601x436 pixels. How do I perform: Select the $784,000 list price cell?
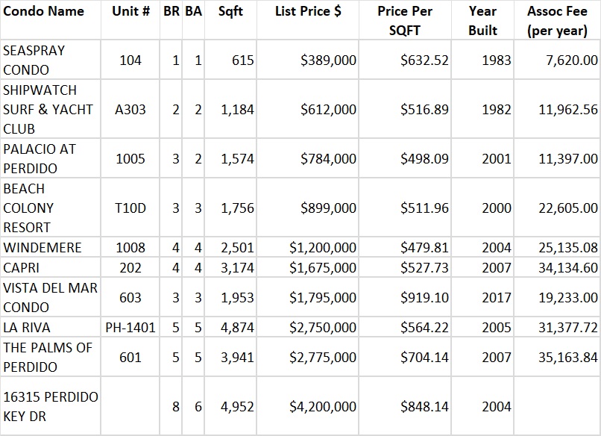click(328, 158)
